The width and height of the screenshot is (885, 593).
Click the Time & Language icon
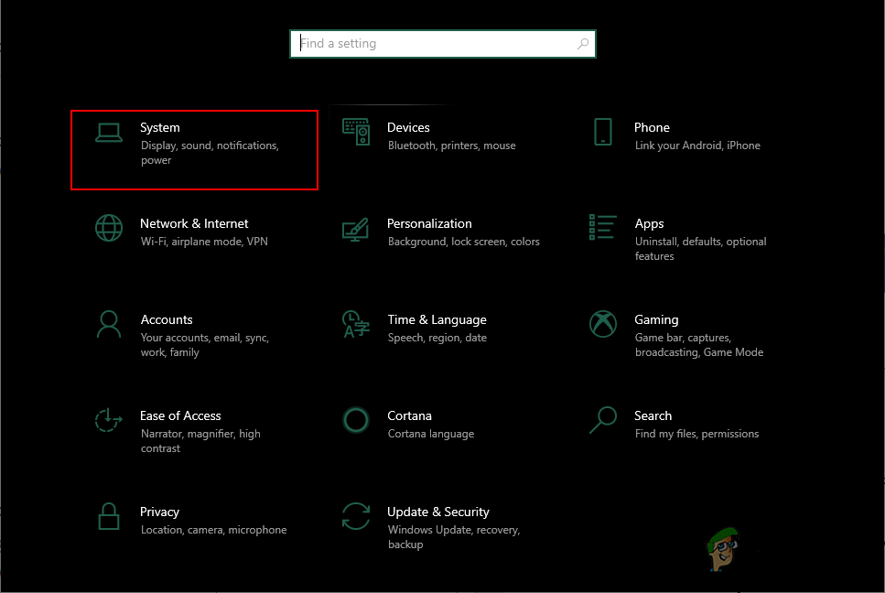[356, 324]
